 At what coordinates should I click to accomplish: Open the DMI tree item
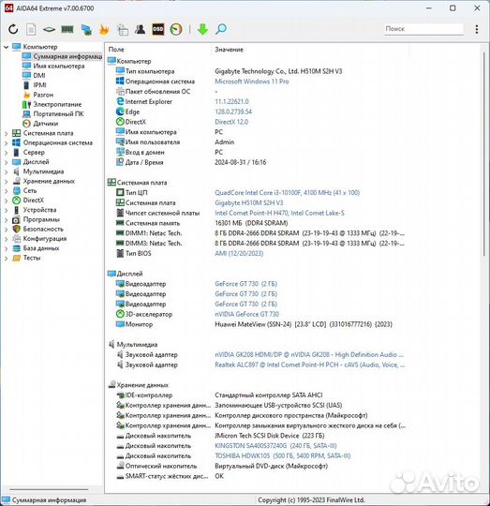click(34, 76)
